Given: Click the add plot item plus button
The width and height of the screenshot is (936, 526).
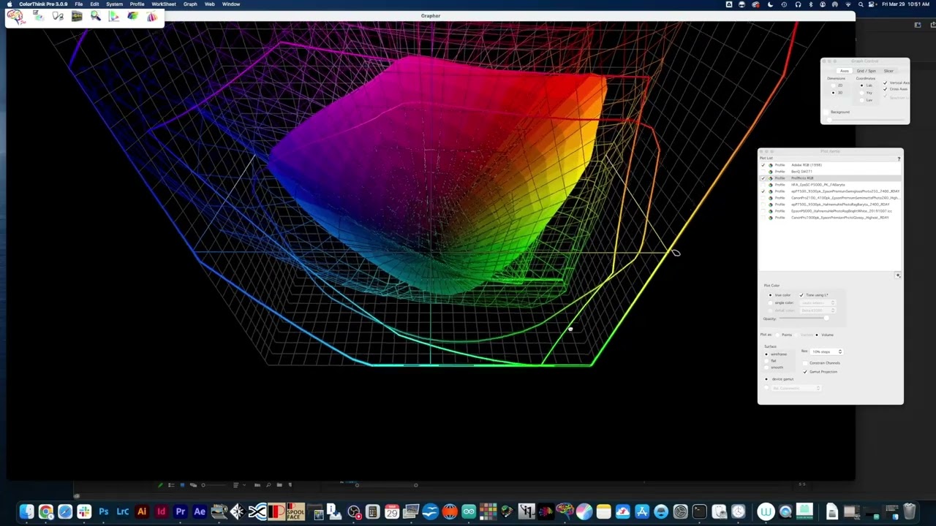Looking at the screenshot, I should (x=898, y=275).
